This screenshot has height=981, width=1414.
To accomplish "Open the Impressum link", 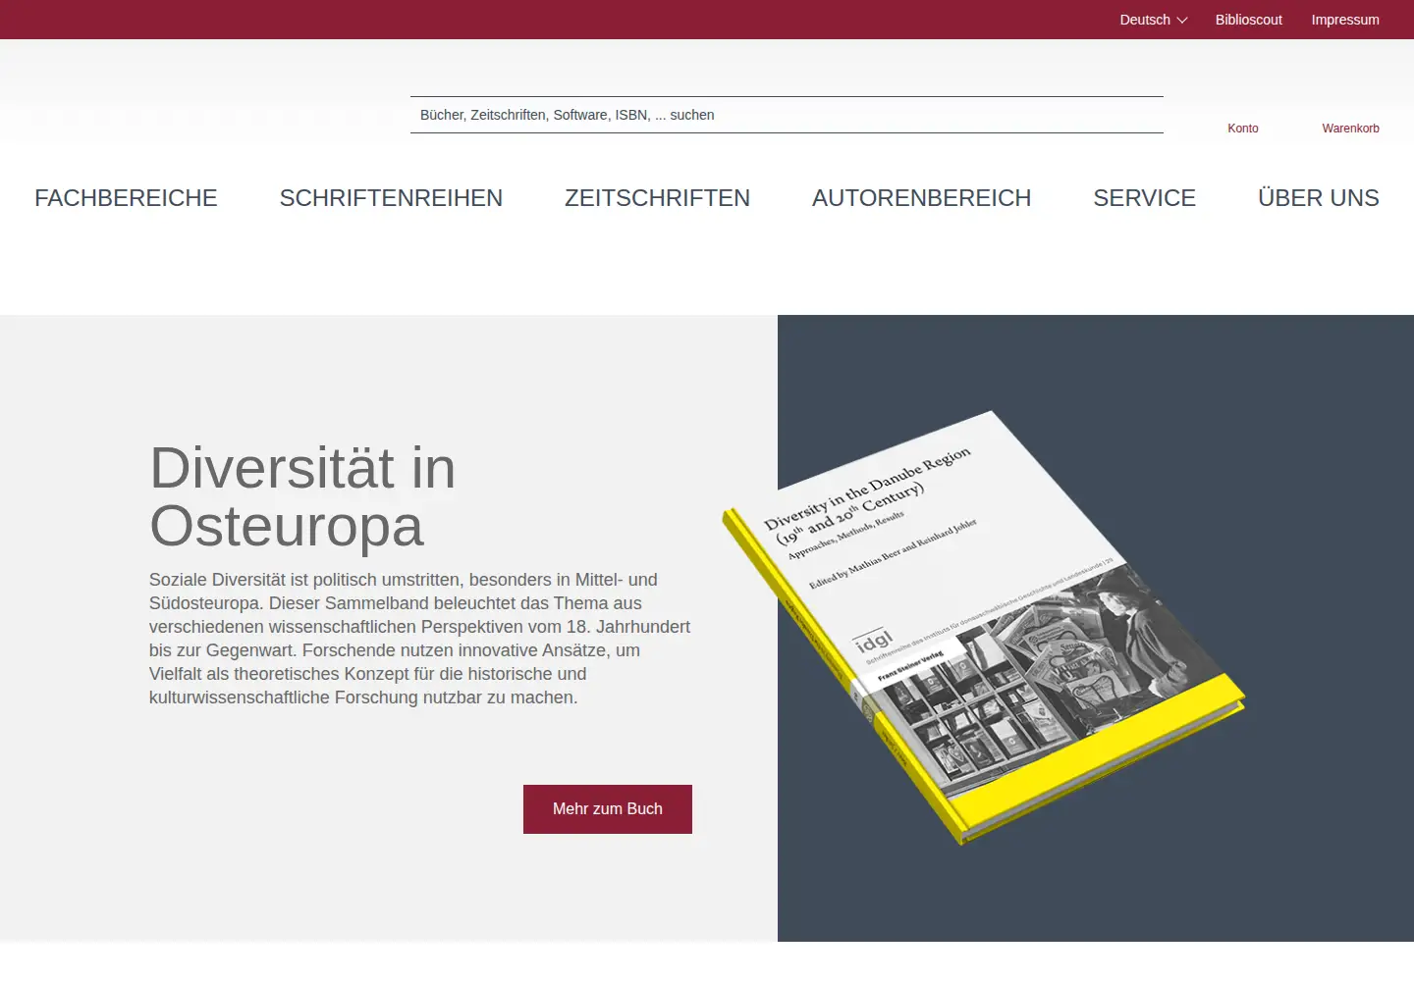I will pos(1344,20).
